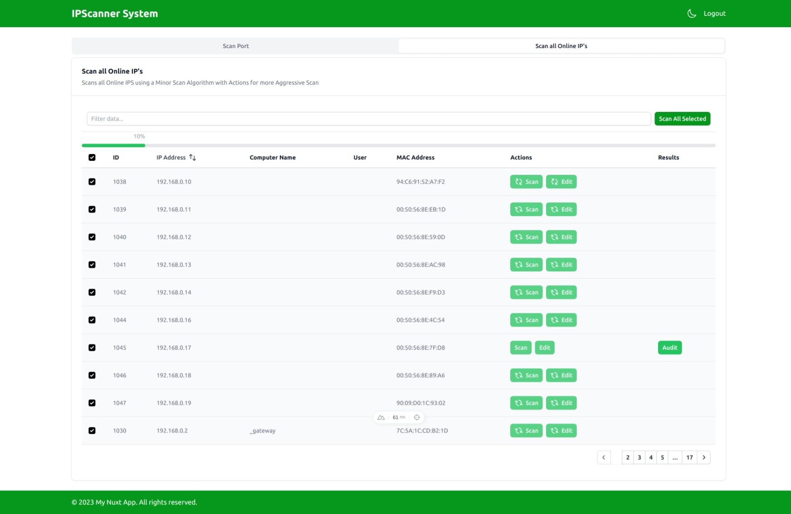Start scan for ID 1040 row
The height and width of the screenshot is (514, 791).
(526, 237)
